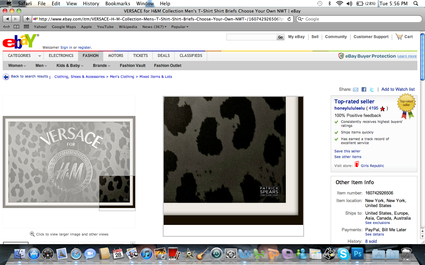Open Reading List glasses icon
This screenshot has width=425, height=265.
coord(6,27)
